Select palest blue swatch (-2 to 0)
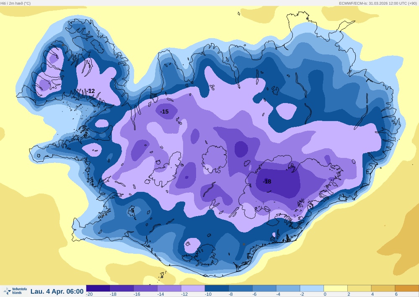The image size is (419, 297). click(x=312, y=288)
